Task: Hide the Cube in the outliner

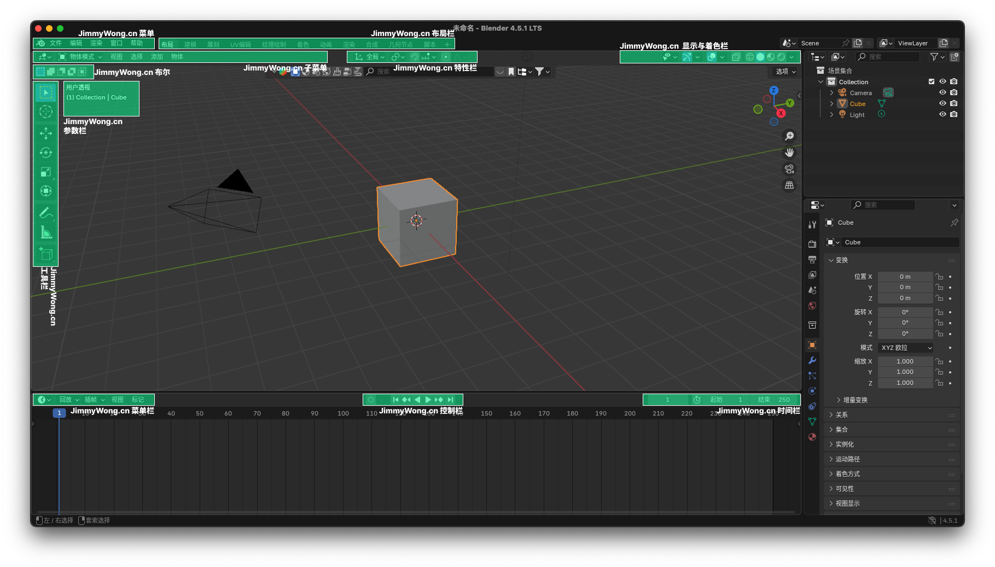Action: (942, 103)
